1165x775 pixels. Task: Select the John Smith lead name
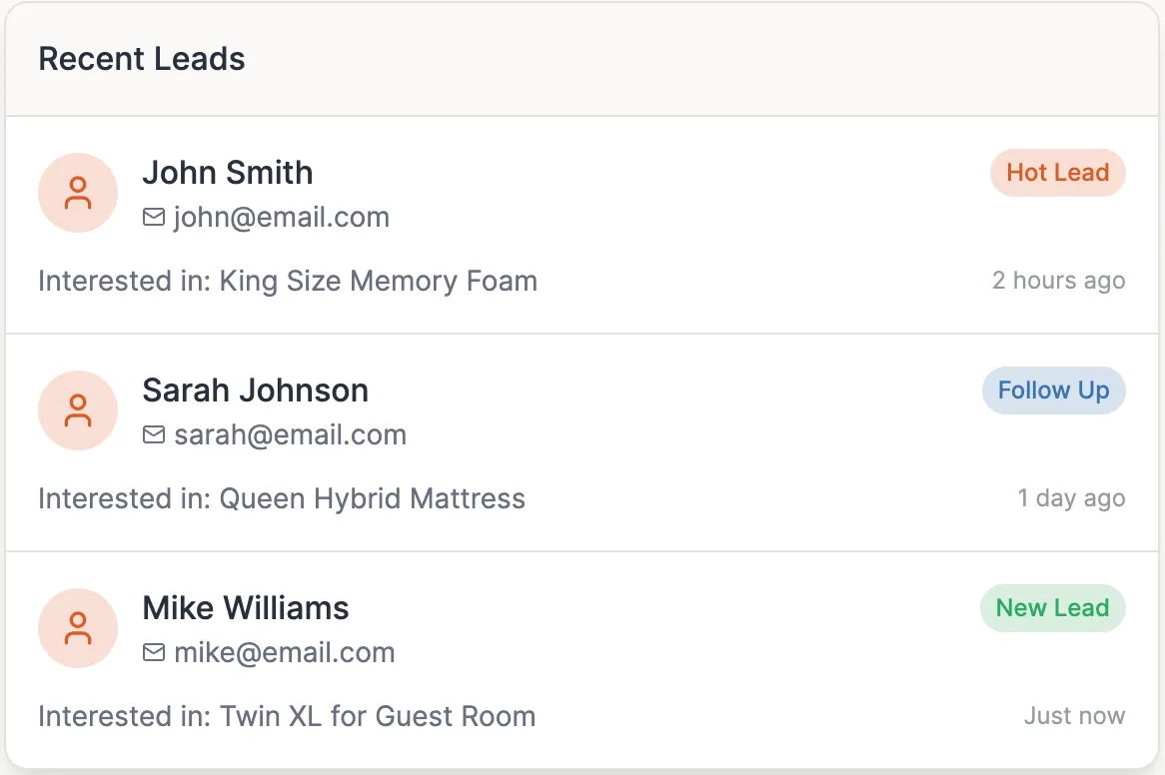[227, 173]
